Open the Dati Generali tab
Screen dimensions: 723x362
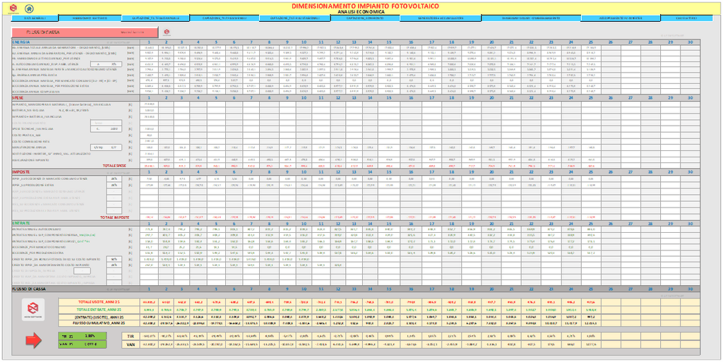pyautogui.click(x=35, y=18)
